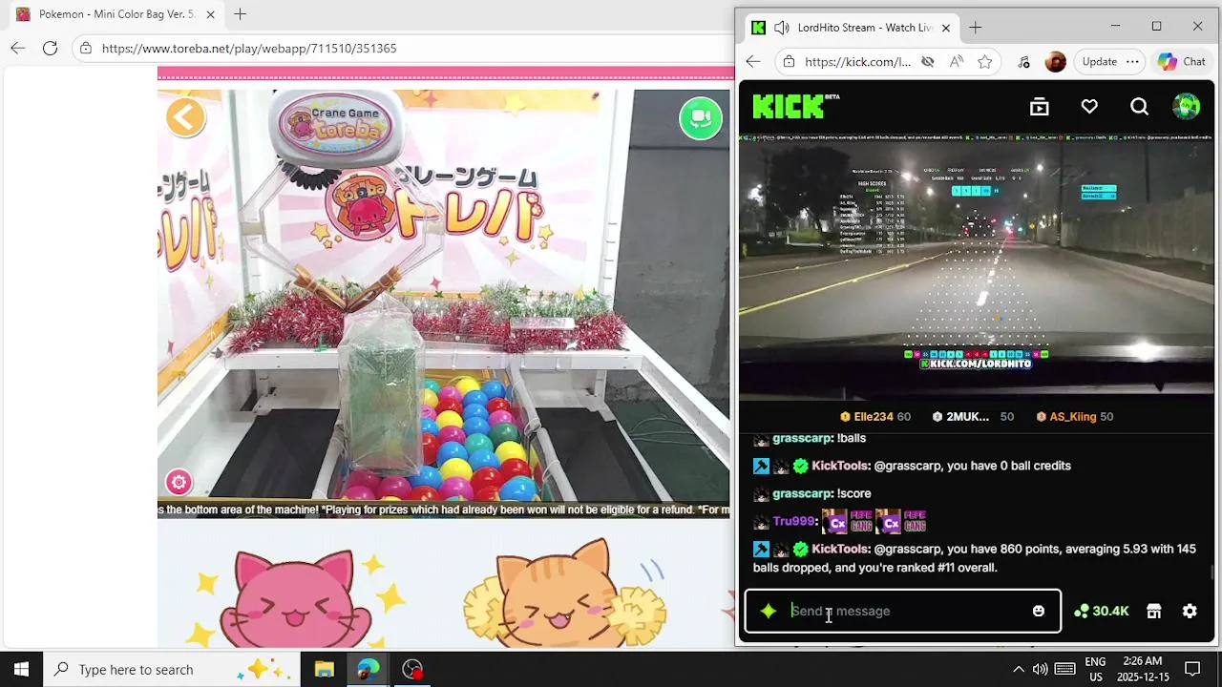Screen dimensions: 1222x687
Task: Switch camera view with green camera icon
Action: click(701, 117)
